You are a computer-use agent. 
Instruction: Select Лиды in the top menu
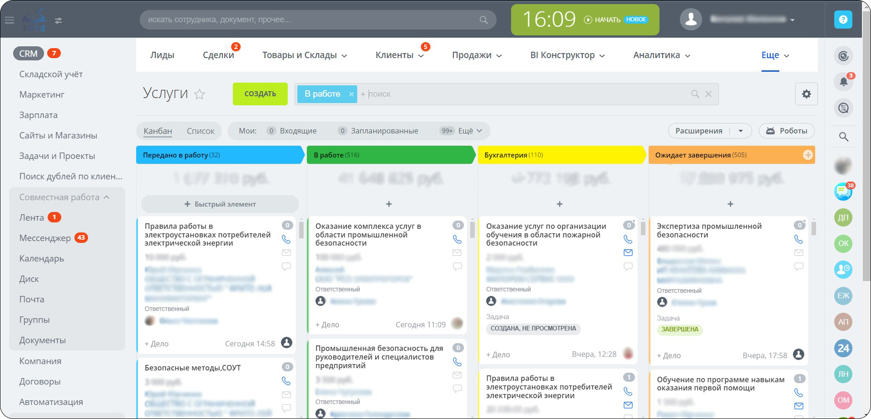[162, 54]
